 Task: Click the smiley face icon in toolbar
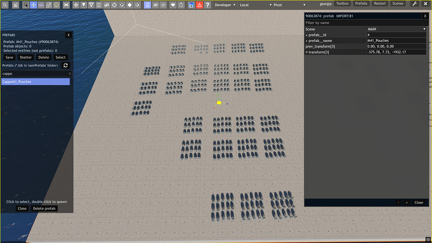tap(57, 5)
